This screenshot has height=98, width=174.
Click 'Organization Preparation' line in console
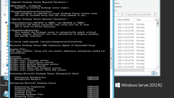[30, 87]
